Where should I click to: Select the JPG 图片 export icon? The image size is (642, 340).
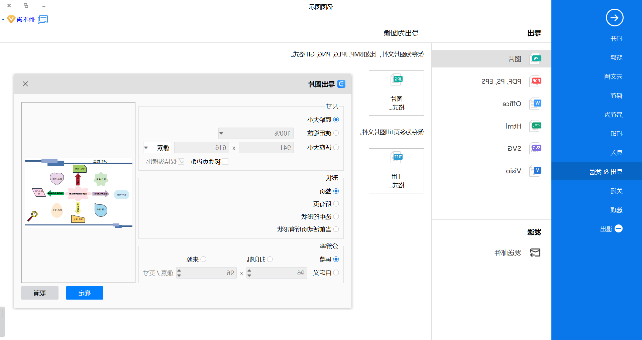tap(536, 59)
